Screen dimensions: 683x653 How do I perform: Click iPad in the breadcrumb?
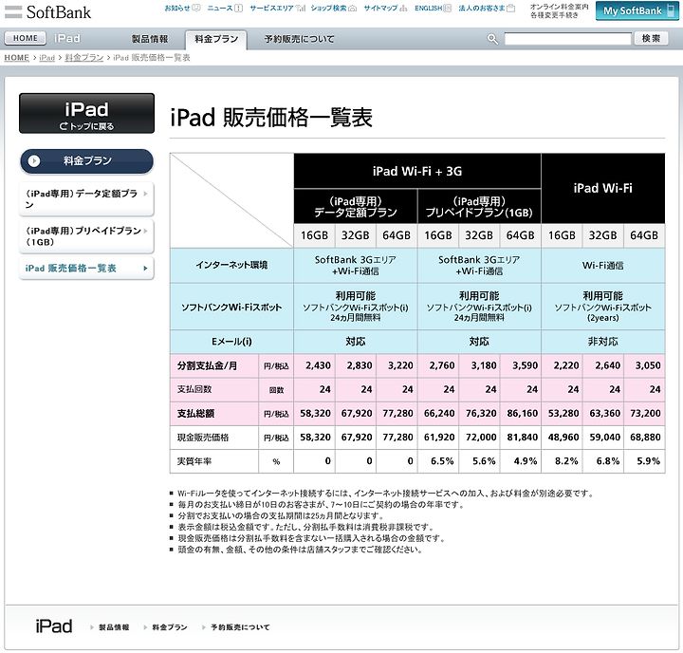pos(47,58)
